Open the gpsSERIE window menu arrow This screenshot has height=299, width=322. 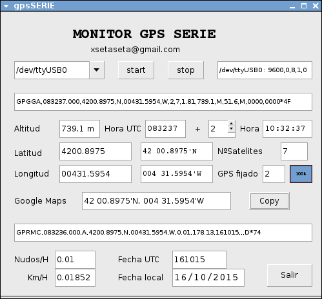point(6,6)
